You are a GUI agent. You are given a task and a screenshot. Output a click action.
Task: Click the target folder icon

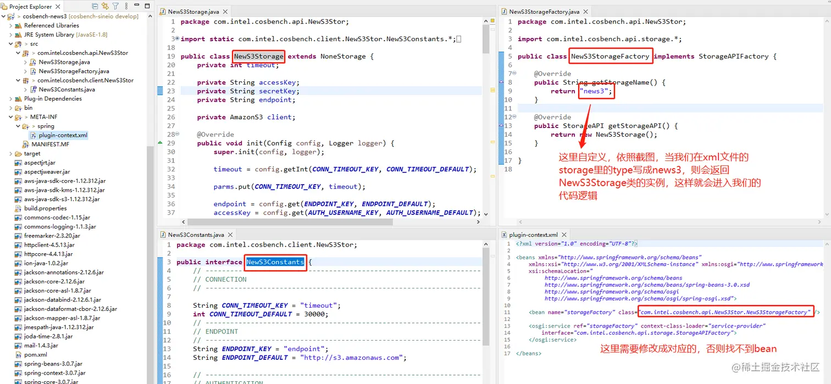(19, 154)
